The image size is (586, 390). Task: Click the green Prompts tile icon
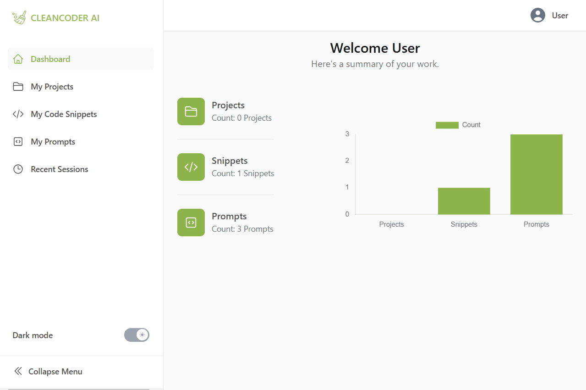(x=191, y=223)
